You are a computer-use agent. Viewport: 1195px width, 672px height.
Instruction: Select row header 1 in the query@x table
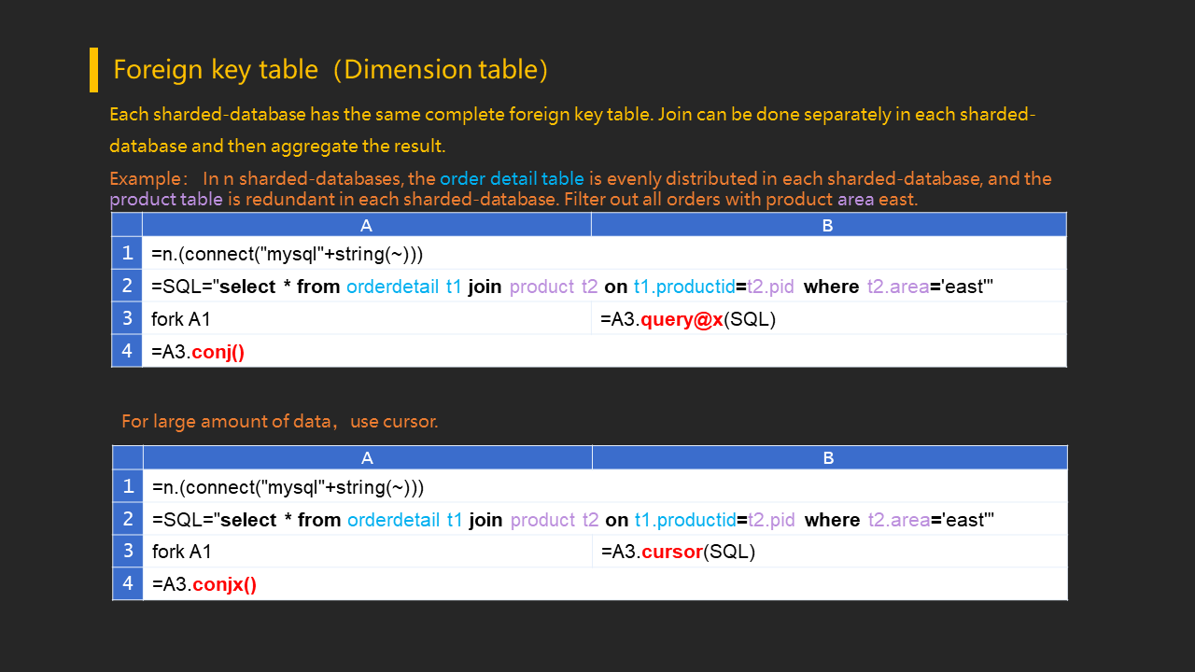127,253
